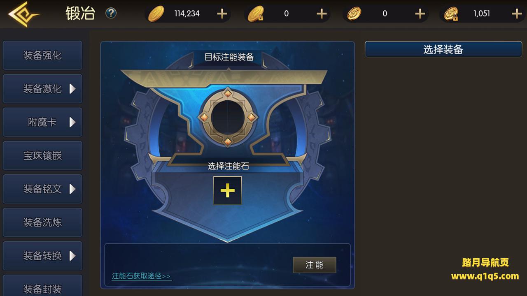Open the 装备强化 tab
This screenshot has height=296, width=527.
(x=42, y=55)
